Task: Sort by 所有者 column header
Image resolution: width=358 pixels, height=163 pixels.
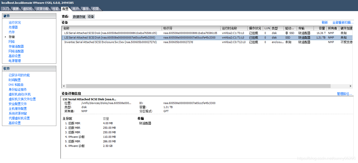Action: [333, 28]
